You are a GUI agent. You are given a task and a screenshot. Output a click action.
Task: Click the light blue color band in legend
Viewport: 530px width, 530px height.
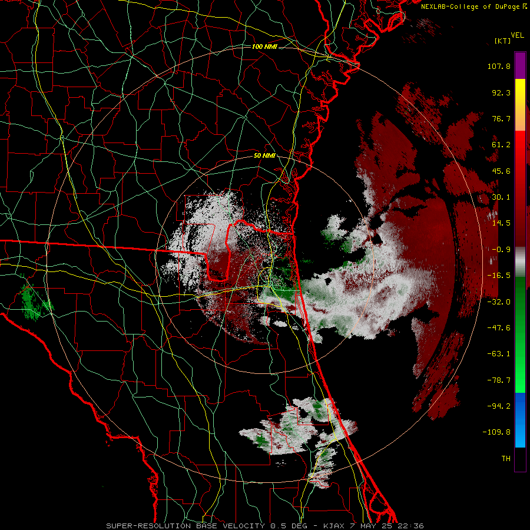(520, 420)
